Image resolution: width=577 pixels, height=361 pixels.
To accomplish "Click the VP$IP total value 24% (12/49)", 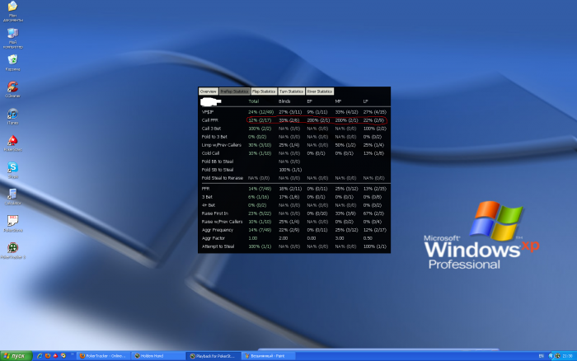I will point(261,112).
